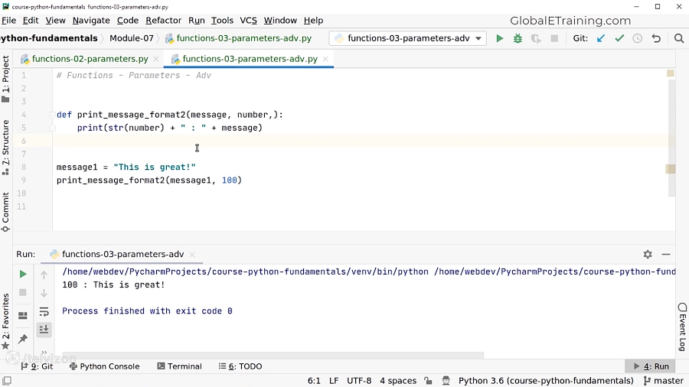Click Git Update Project arrow icon
Viewport: 689px width, 387px height.
point(601,38)
